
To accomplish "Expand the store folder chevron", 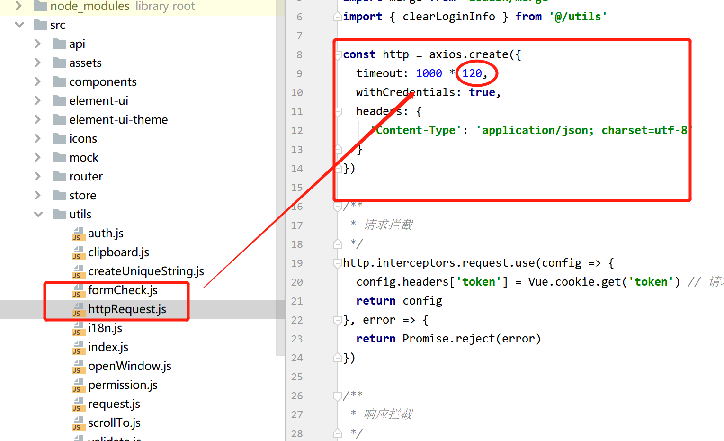I will 38,195.
